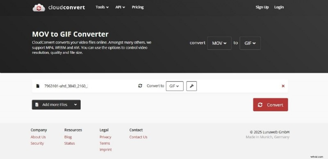Image resolution: width=328 pixels, height=159 pixels.
Task: Open the Security link in footer
Action: [x=37, y=143]
